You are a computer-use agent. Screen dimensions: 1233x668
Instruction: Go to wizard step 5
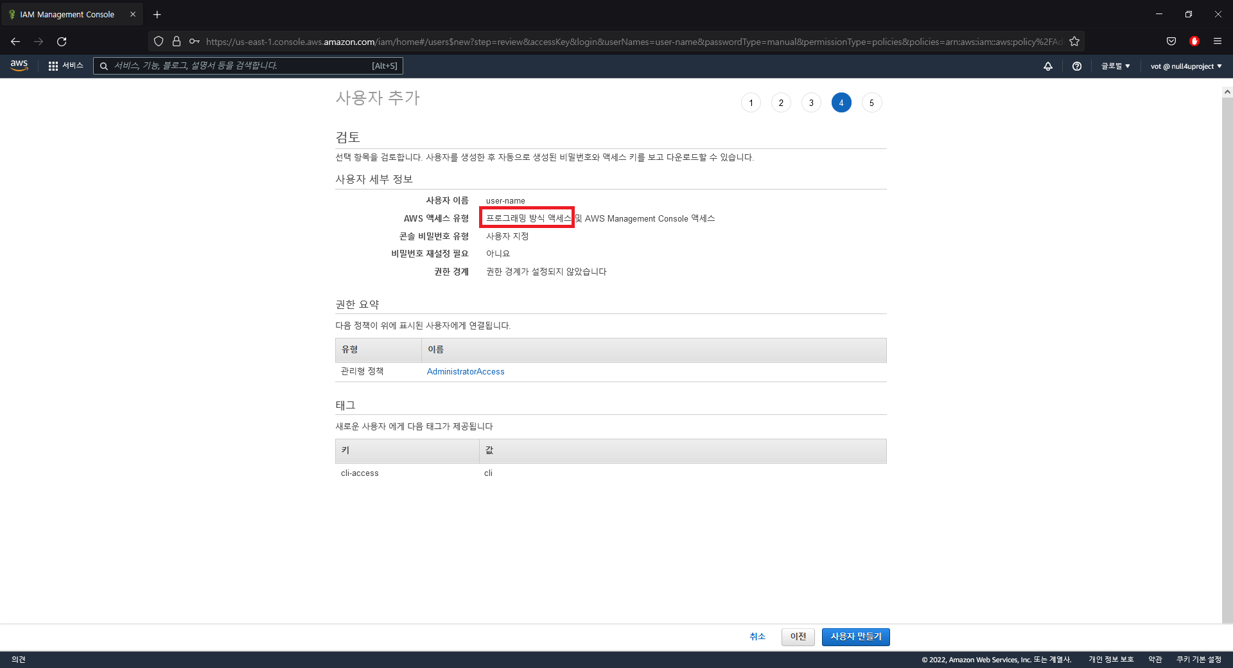[871, 103]
